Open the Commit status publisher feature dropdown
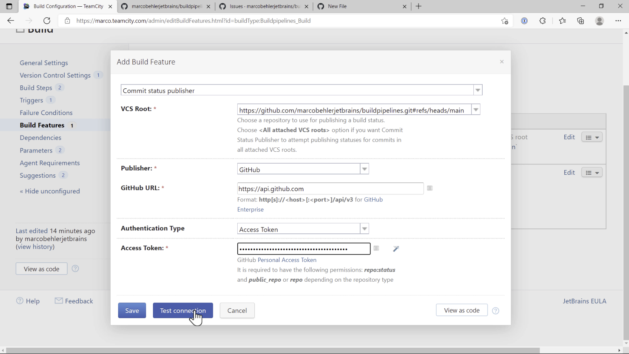This screenshot has height=354, width=629. pos(478,90)
